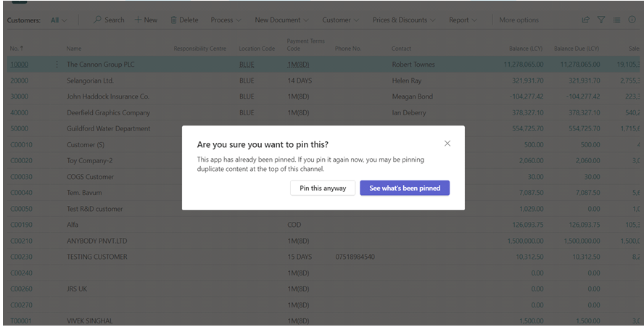644x327 pixels.
Task: Expand Prices & Discounts menu
Action: [x=404, y=20]
